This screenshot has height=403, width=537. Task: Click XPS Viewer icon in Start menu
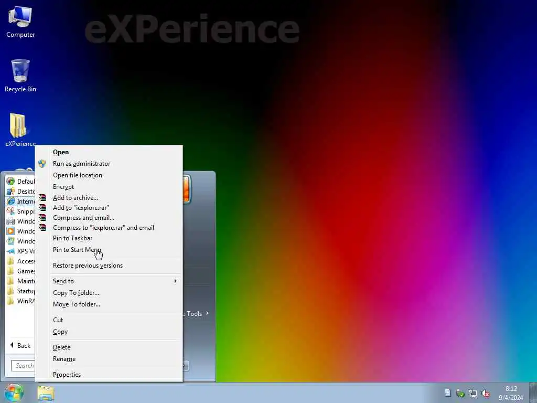click(10, 251)
